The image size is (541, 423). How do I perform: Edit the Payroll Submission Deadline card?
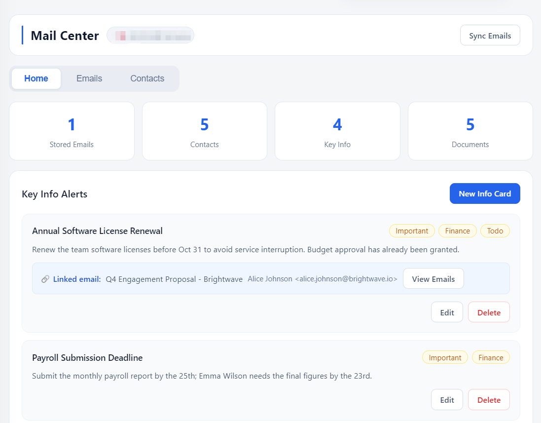point(447,399)
